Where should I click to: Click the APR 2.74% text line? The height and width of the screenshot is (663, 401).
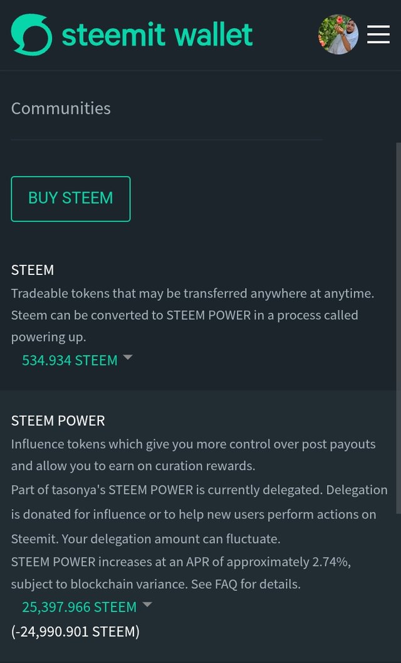click(x=180, y=562)
